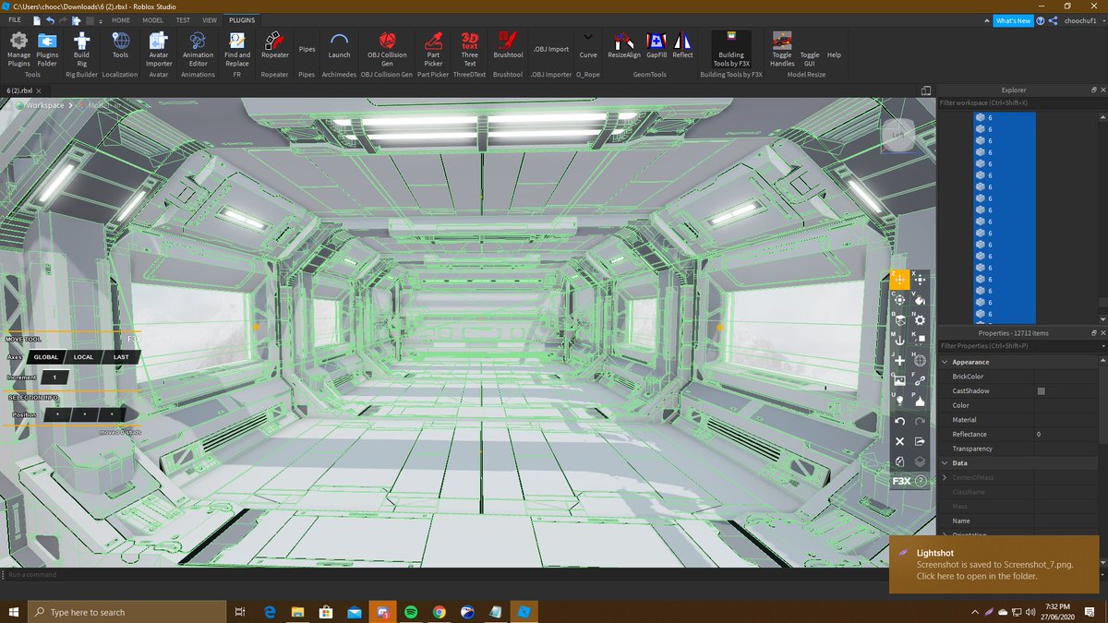Open the Find and Replace plugin
The image size is (1108, 623).
coord(237,48)
